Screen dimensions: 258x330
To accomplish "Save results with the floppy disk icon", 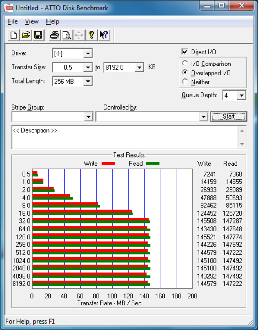I will (x=38, y=35).
